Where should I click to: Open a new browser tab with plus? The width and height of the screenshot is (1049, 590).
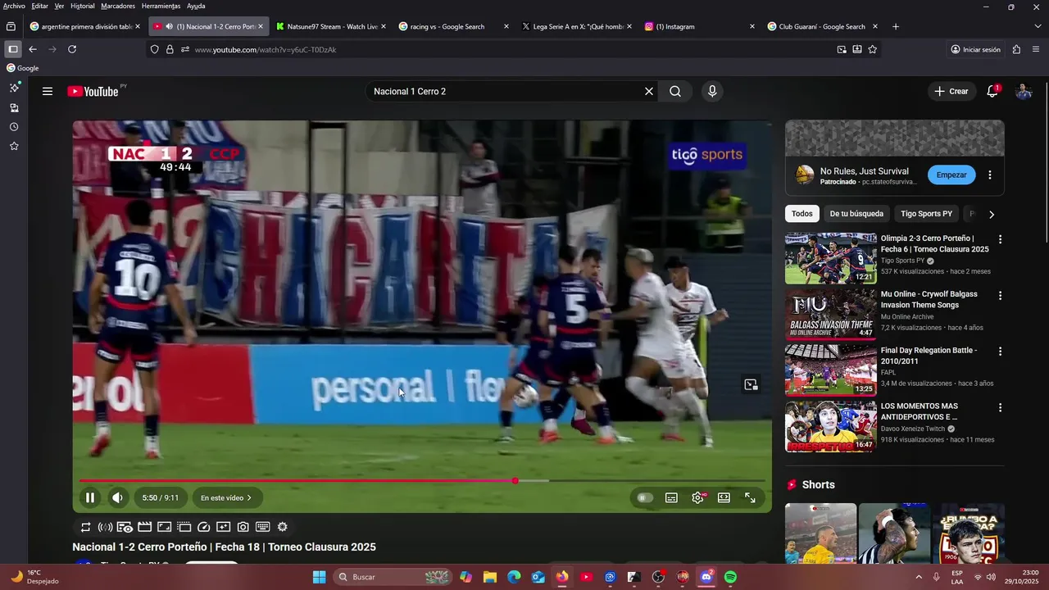pos(895,26)
